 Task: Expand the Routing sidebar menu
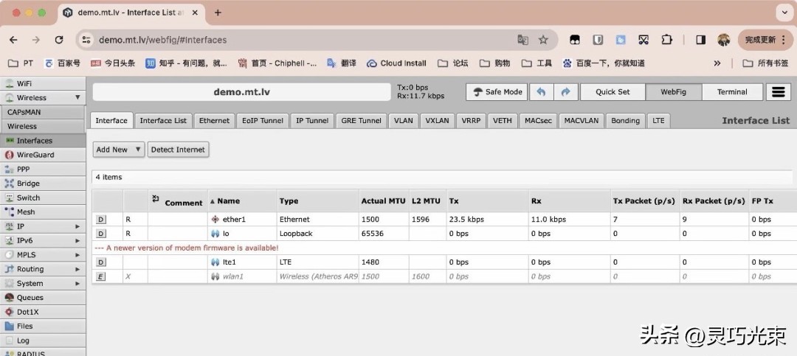43,269
